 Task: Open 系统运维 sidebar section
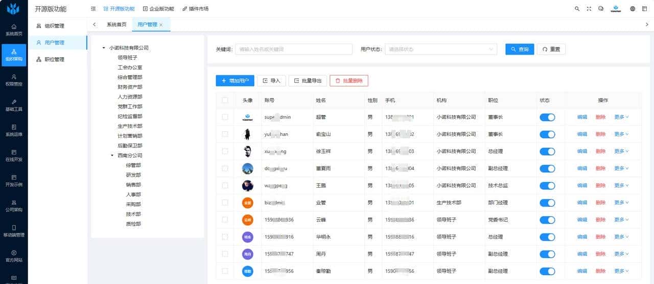tap(14, 130)
